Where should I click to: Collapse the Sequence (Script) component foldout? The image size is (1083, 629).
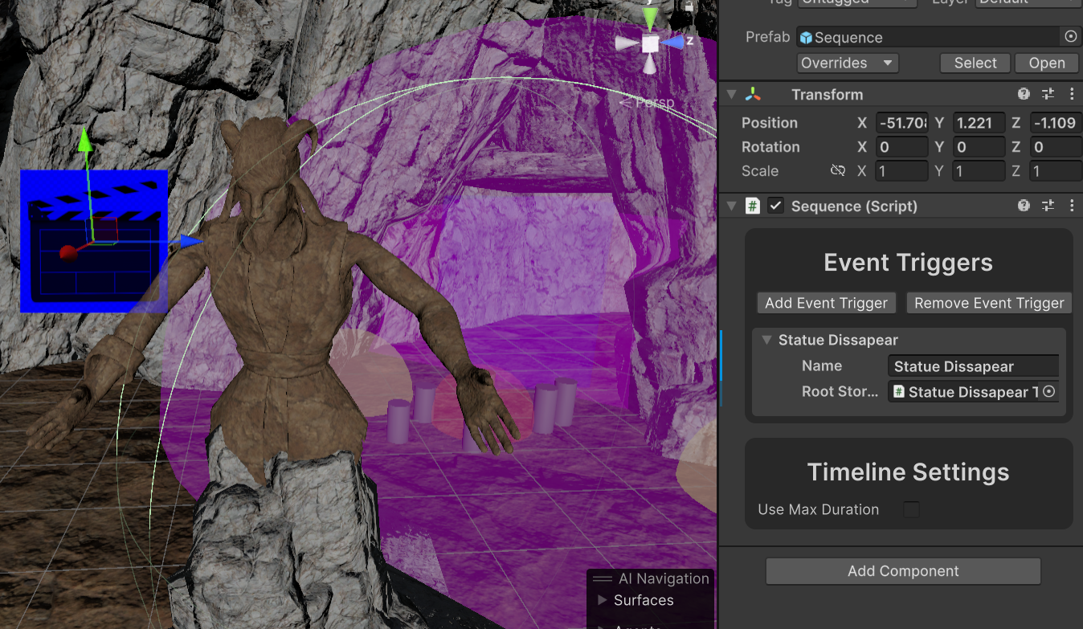point(731,206)
